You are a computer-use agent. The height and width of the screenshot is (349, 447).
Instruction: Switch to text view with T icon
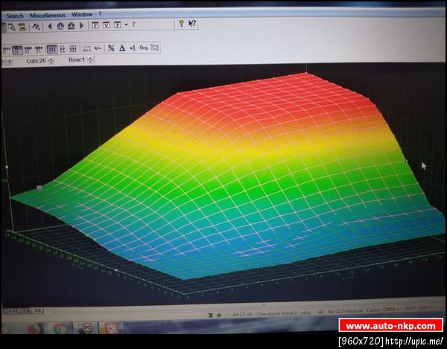(95, 25)
